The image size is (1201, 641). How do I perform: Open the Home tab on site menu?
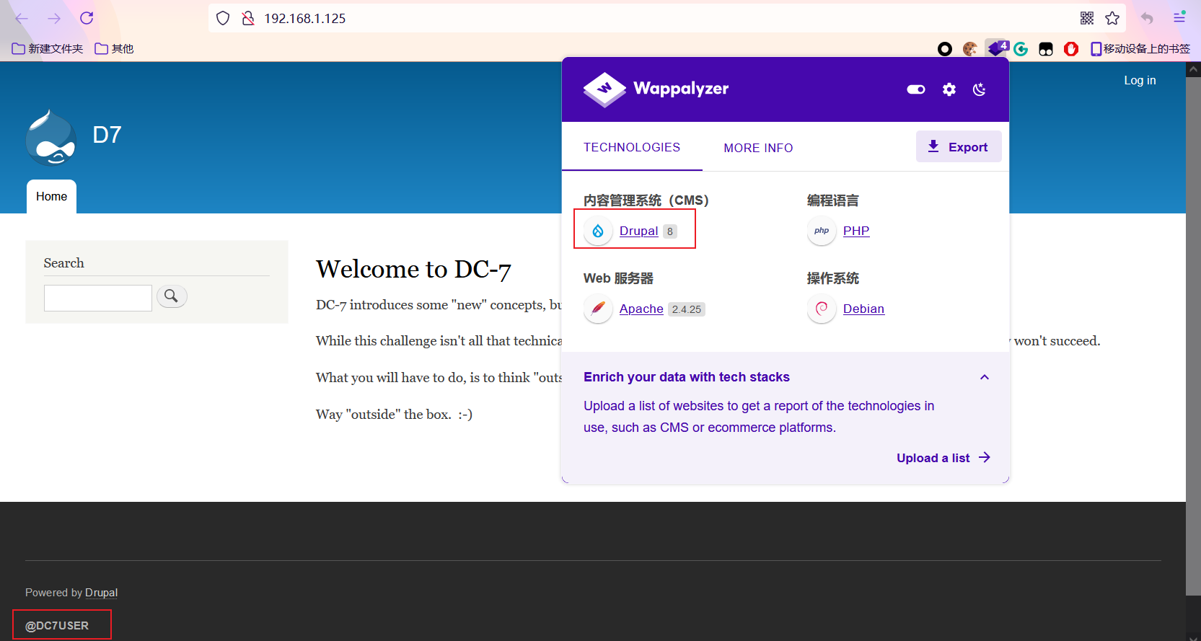coord(51,196)
